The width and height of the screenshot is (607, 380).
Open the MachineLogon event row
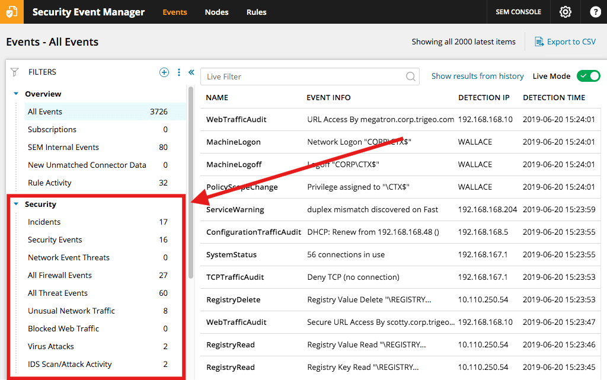click(x=400, y=142)
